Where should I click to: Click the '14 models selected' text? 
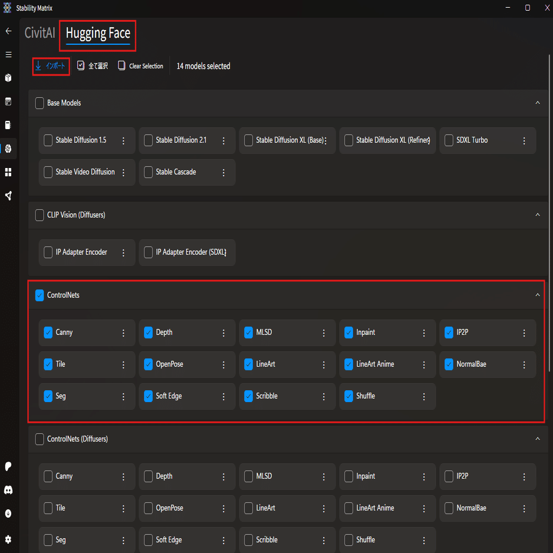pyautogui.click(x=203, y=66)
